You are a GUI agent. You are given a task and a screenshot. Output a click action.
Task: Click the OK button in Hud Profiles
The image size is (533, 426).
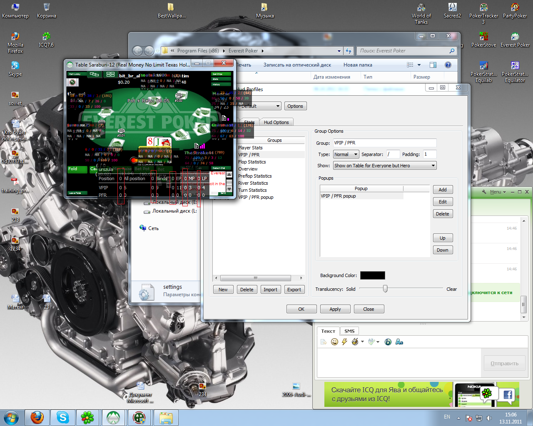301,309
